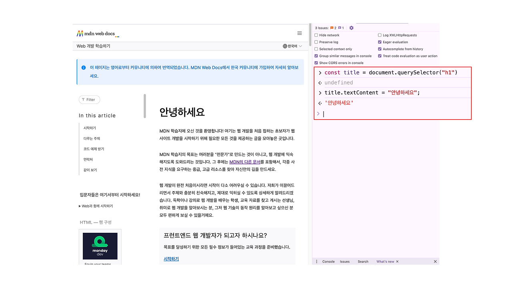Image resolution: width=512 pixels, height=288 pixels.
Task: Open console settings gear icon
Action: [x=351, y=28]
